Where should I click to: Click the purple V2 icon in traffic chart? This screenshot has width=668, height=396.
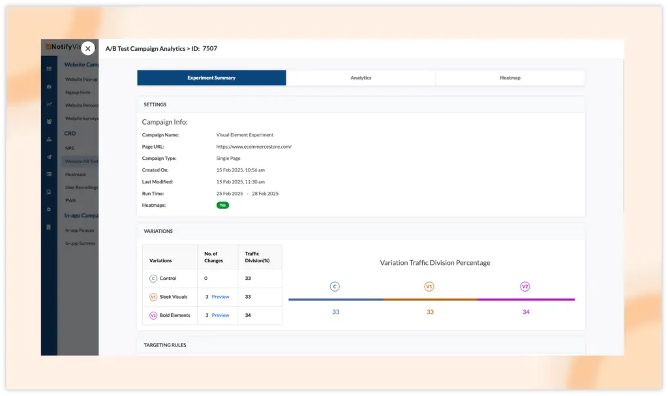(525, 286)
